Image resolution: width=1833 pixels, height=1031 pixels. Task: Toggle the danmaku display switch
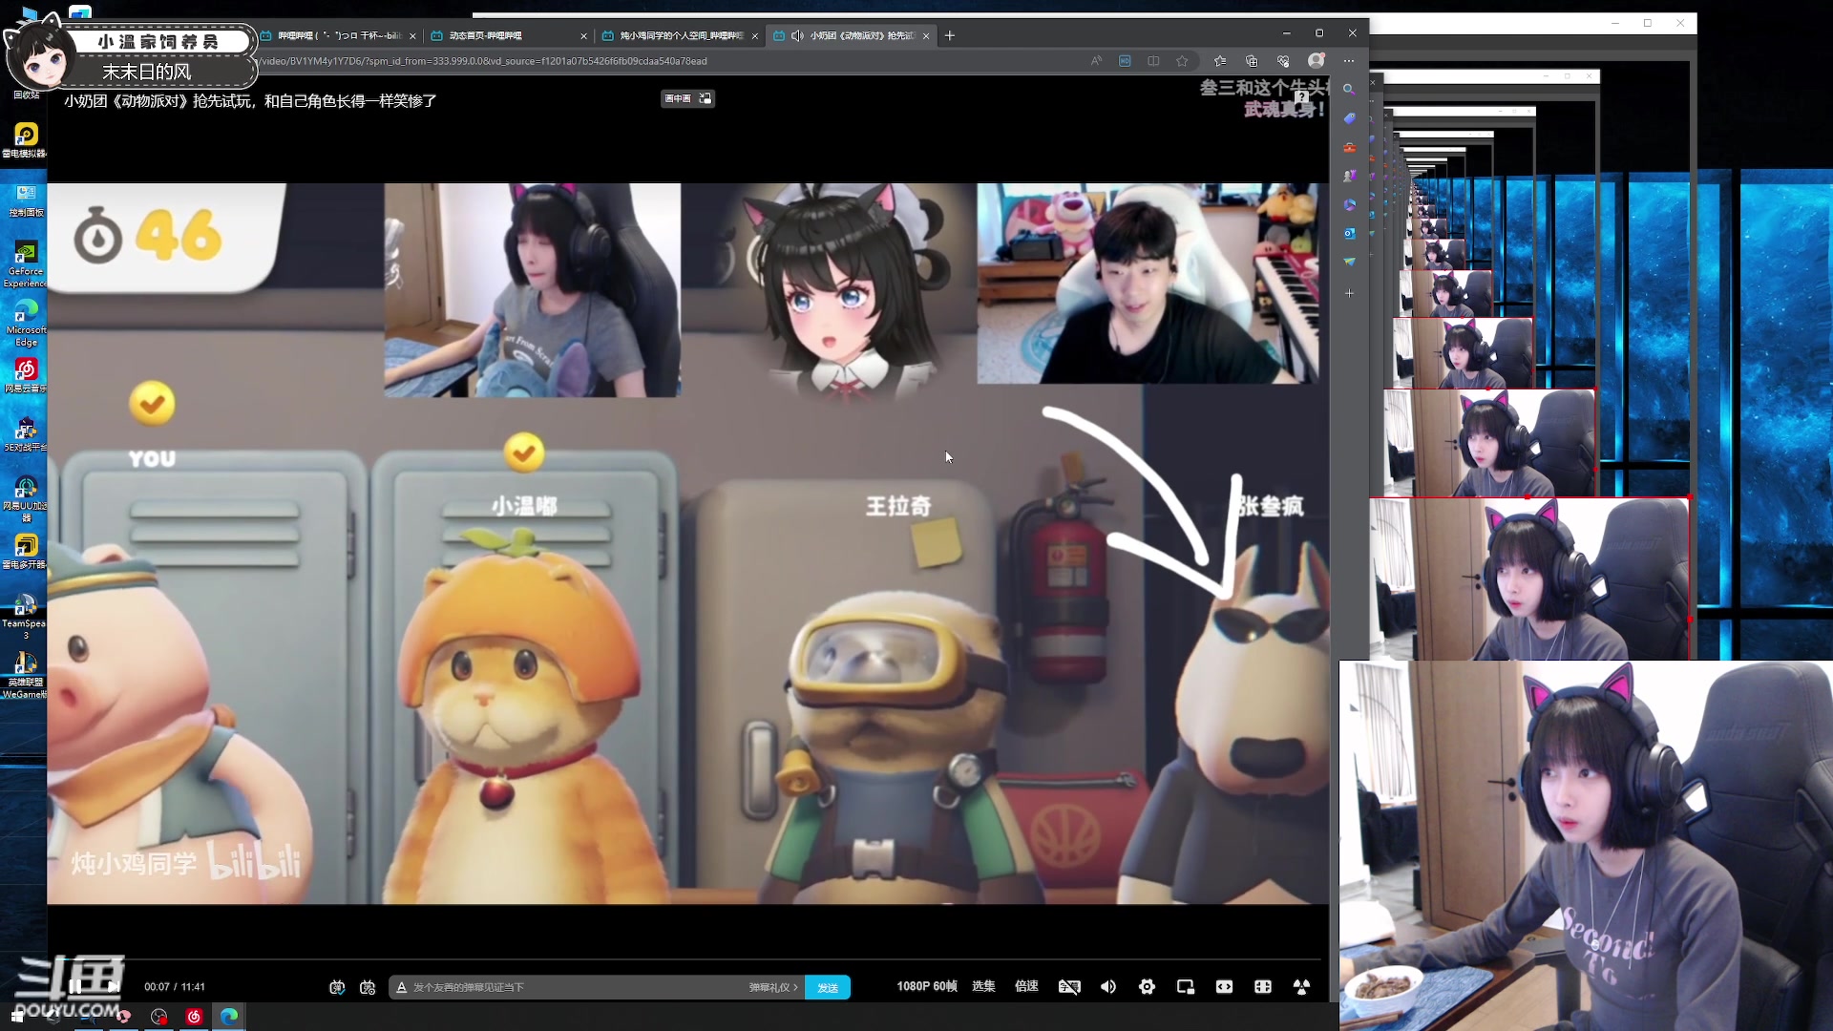(337, 987)
